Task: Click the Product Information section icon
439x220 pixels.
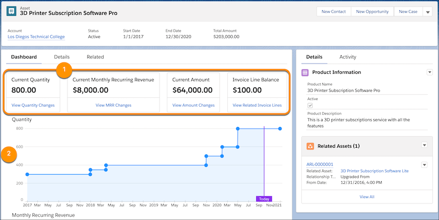Action: pos(305,73)
